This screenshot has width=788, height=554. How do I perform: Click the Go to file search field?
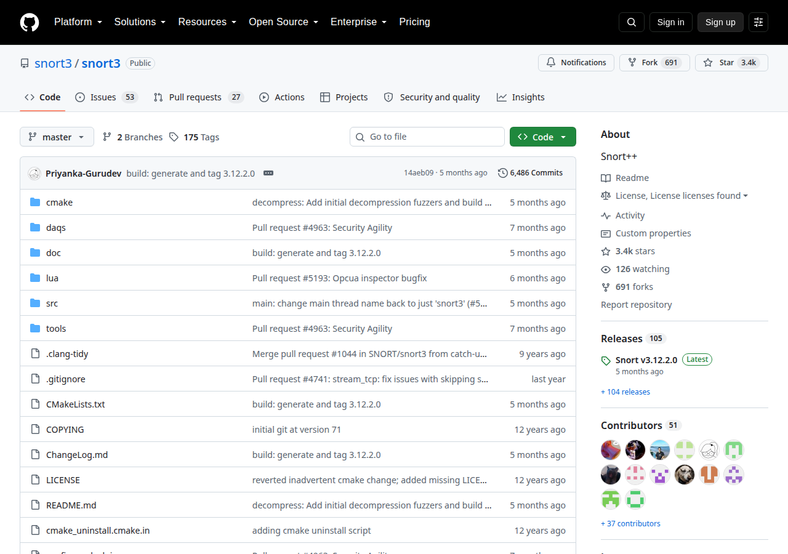(427, 137)
